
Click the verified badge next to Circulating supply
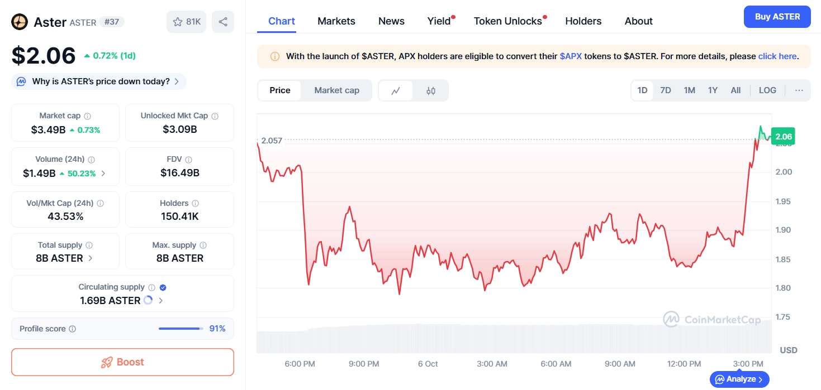coord(163,287)
